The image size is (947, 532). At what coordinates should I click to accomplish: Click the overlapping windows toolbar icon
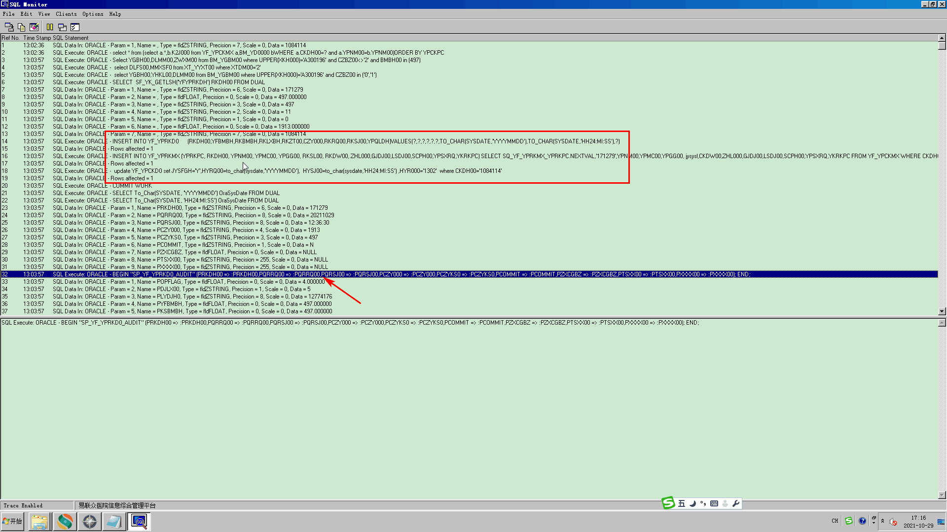pyautogui.click(x=62, y=27)
